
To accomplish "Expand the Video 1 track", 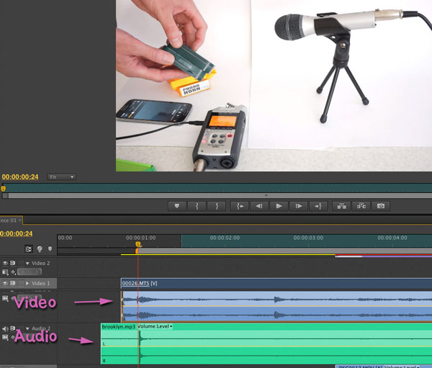I will 27,283.
